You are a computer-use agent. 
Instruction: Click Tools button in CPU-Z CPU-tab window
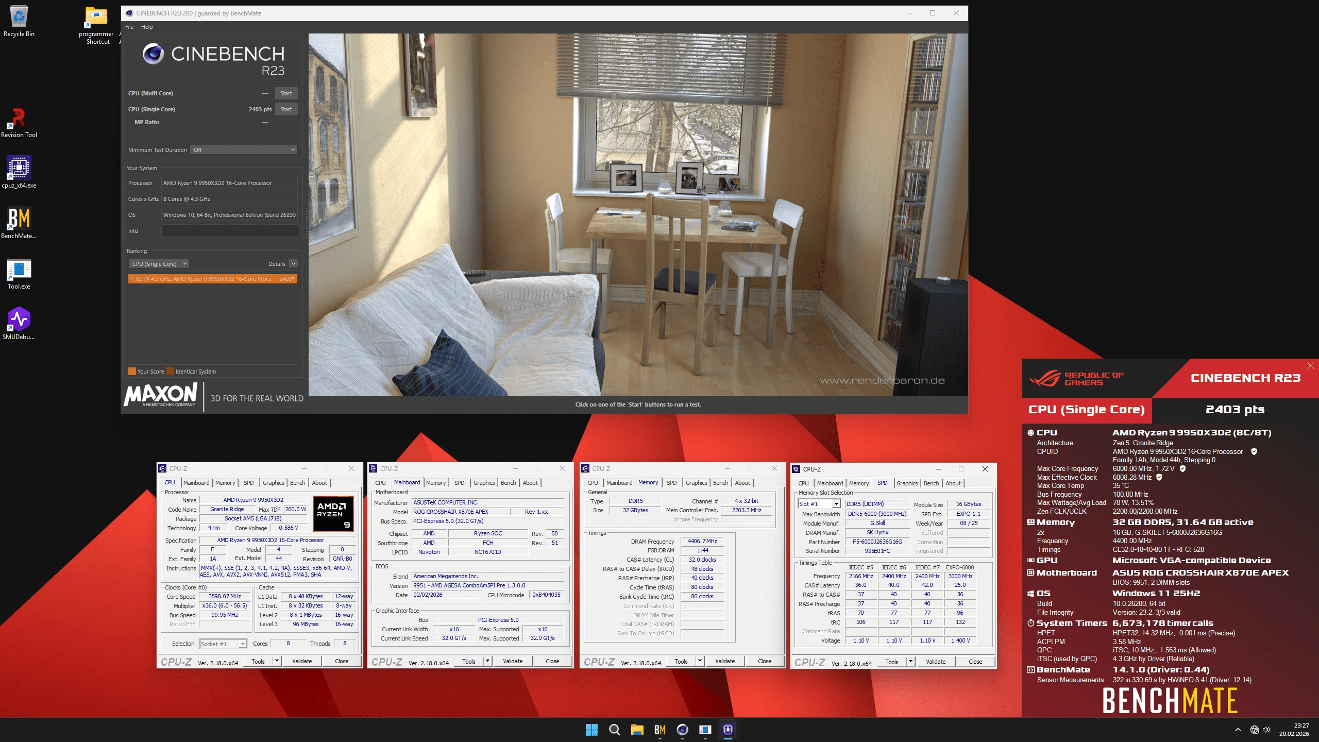click(x=258, y=661)
